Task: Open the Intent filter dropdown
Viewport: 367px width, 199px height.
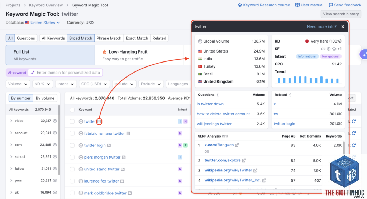Action: (66, 84)
